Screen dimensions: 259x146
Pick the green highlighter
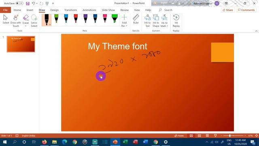coord(115,19)
